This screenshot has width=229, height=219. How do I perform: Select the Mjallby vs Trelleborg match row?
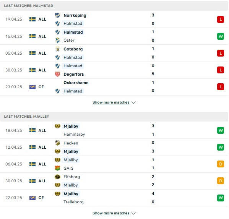[x=114, y=198]
